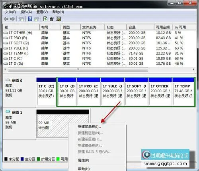
Task: Click the 18.80 GB free space cell
Action: [x=163, y=59]
